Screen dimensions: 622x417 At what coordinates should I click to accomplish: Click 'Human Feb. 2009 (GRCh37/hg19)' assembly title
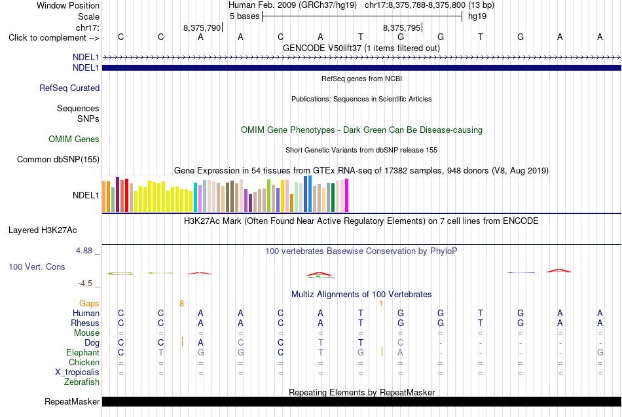293,5
